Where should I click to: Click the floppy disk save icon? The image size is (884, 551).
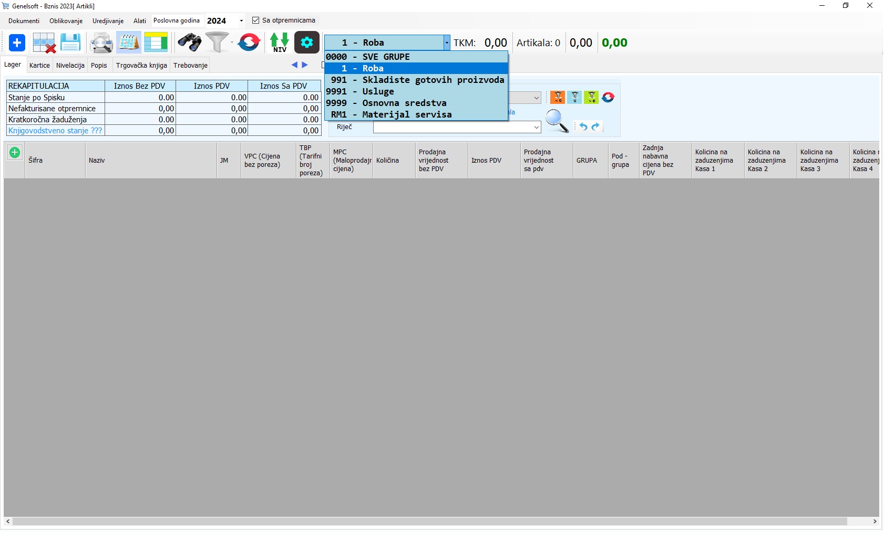[70, 43]
